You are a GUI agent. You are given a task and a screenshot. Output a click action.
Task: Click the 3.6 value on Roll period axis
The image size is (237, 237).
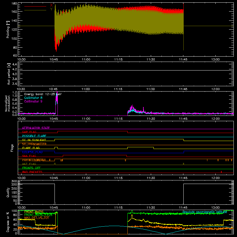(x=15, y=84)
